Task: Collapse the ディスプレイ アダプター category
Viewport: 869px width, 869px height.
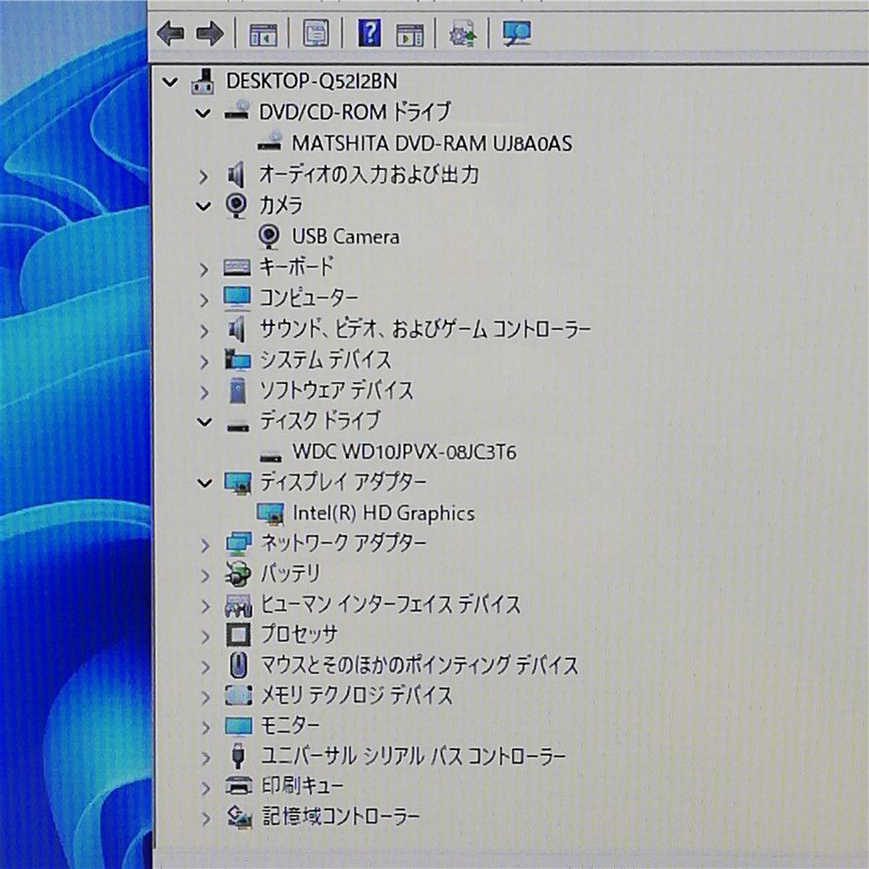Action: 204,483
